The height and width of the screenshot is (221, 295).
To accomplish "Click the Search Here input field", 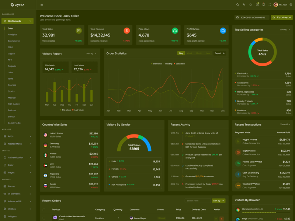I will click(x=198, y=201).
